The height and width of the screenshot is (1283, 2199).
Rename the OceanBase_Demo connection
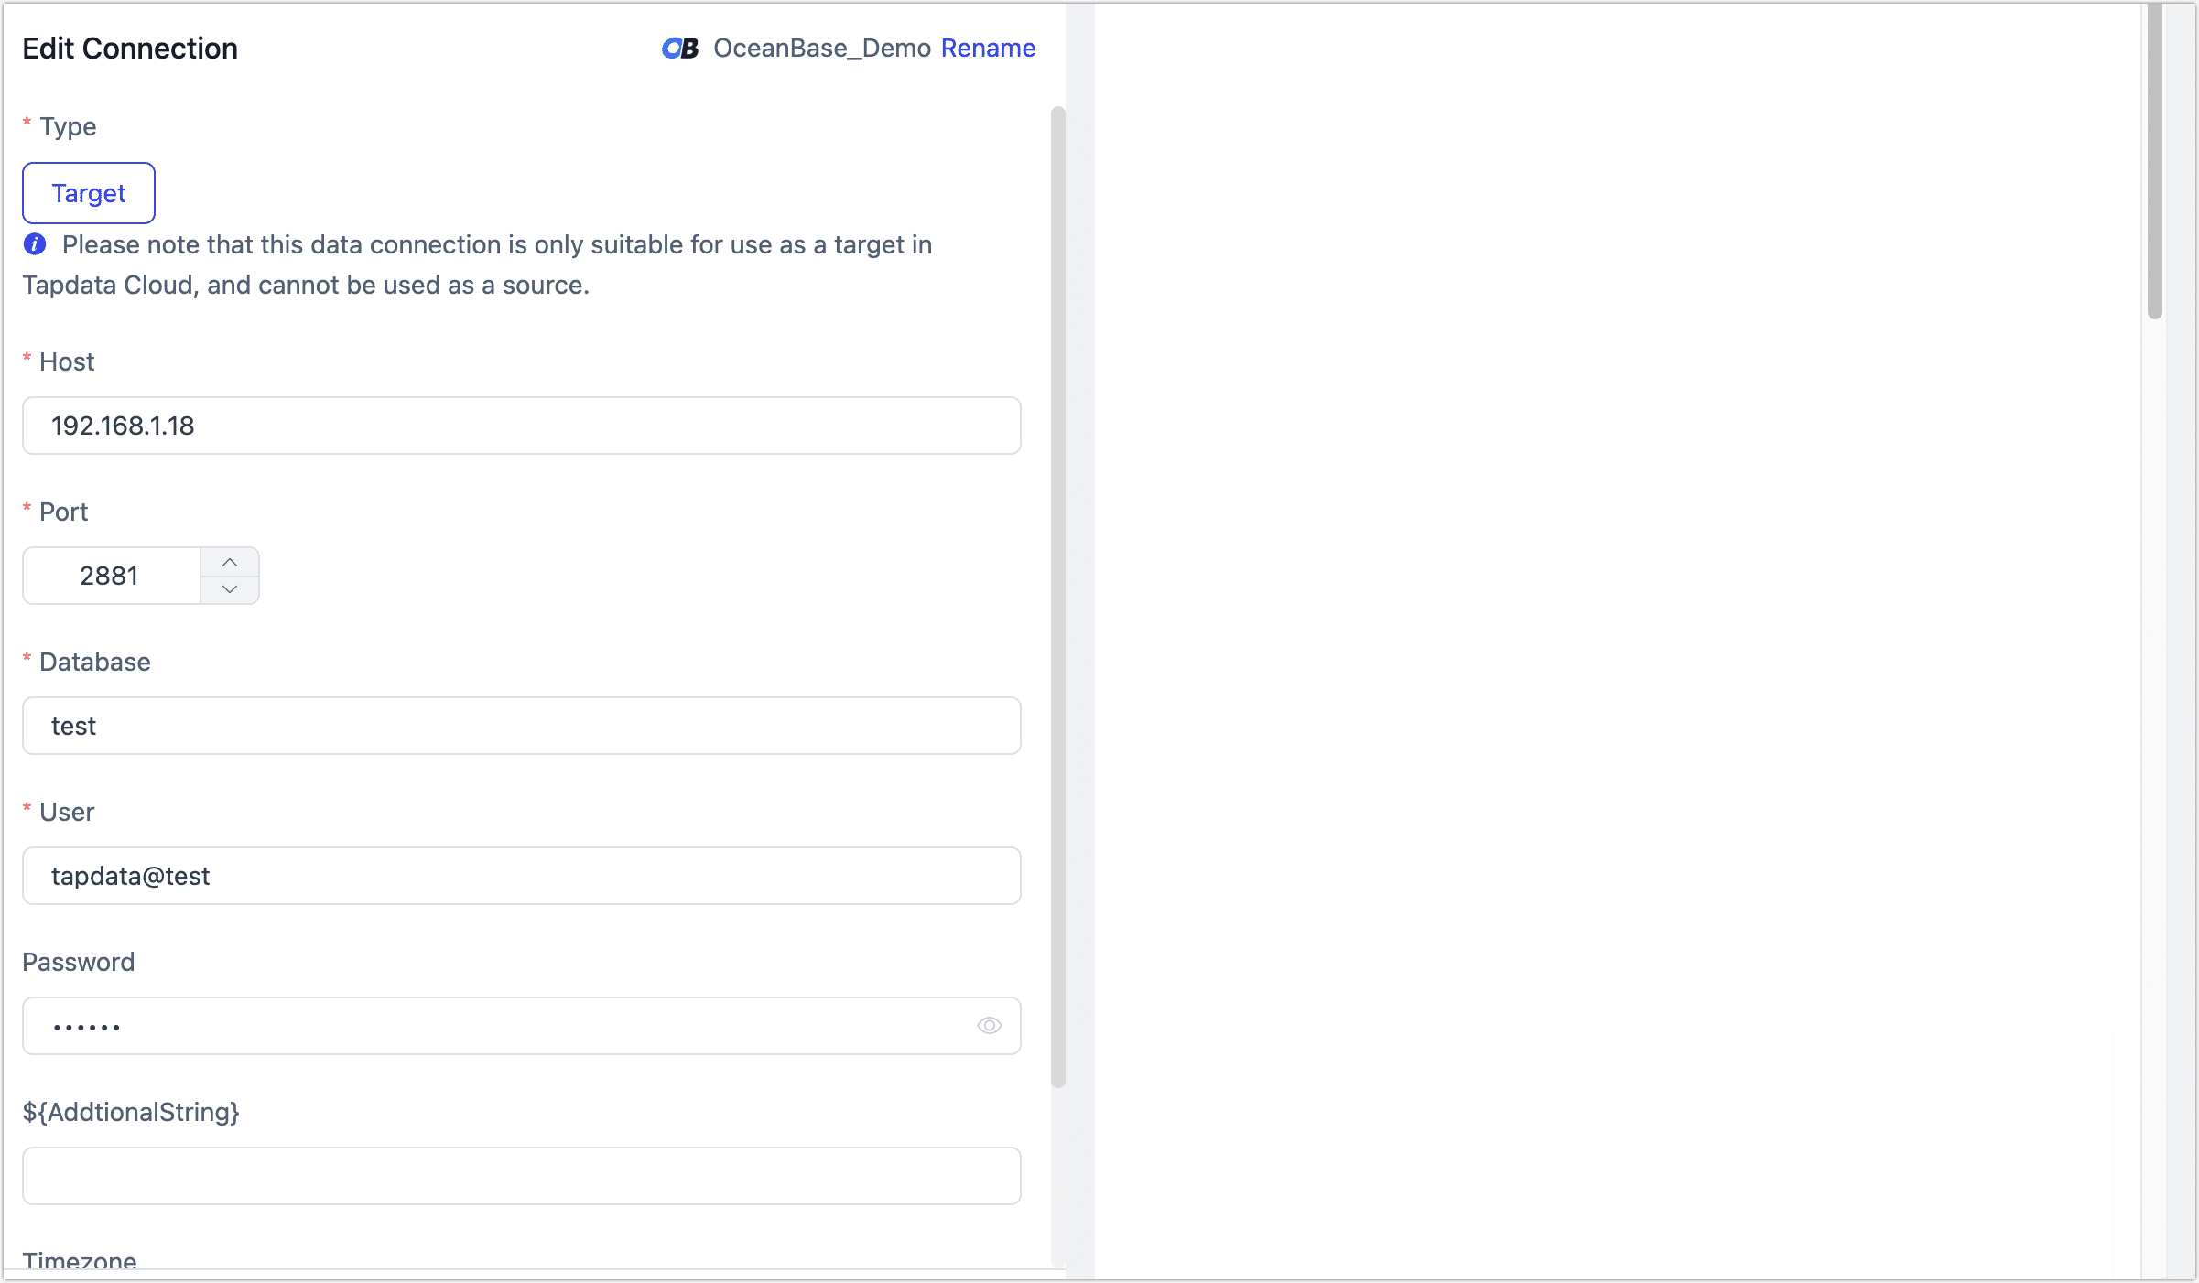[x=988, y=48]
